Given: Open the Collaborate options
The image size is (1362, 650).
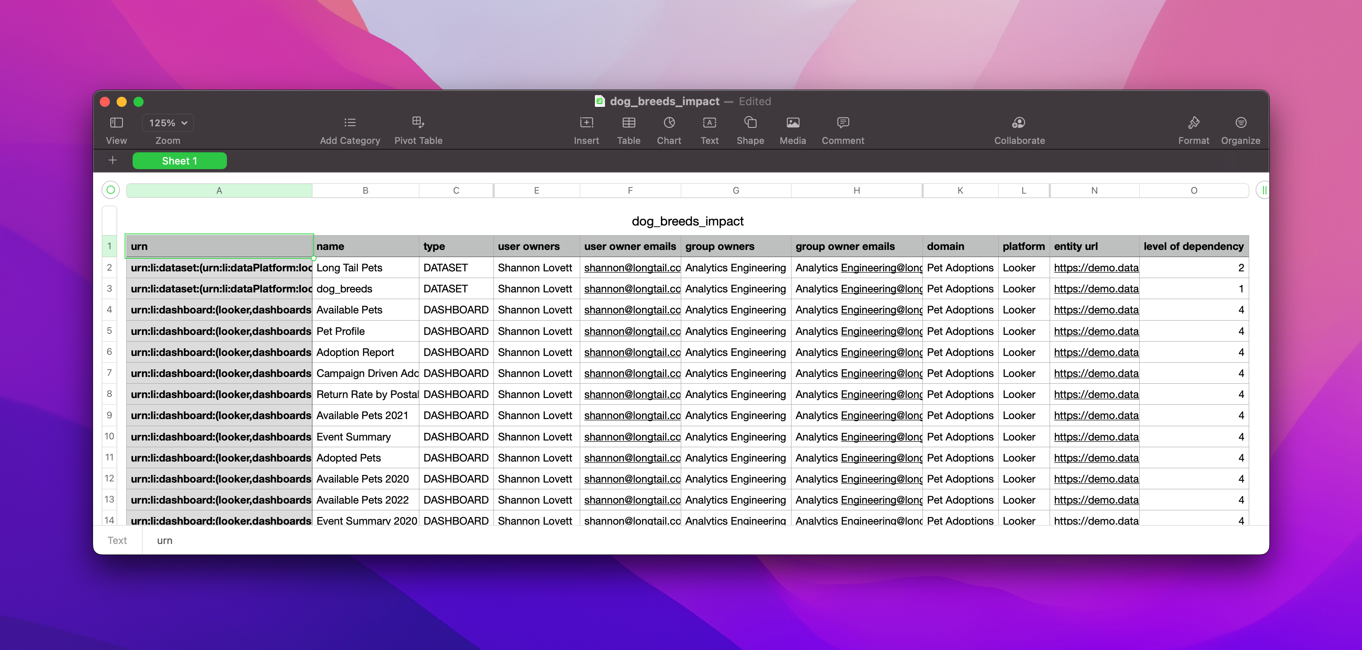Looking at the screenshot, I should pos(1019,122).
